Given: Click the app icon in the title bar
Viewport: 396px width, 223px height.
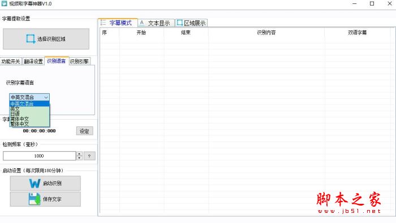Looking at the screenshot, I should coord(4,3).
